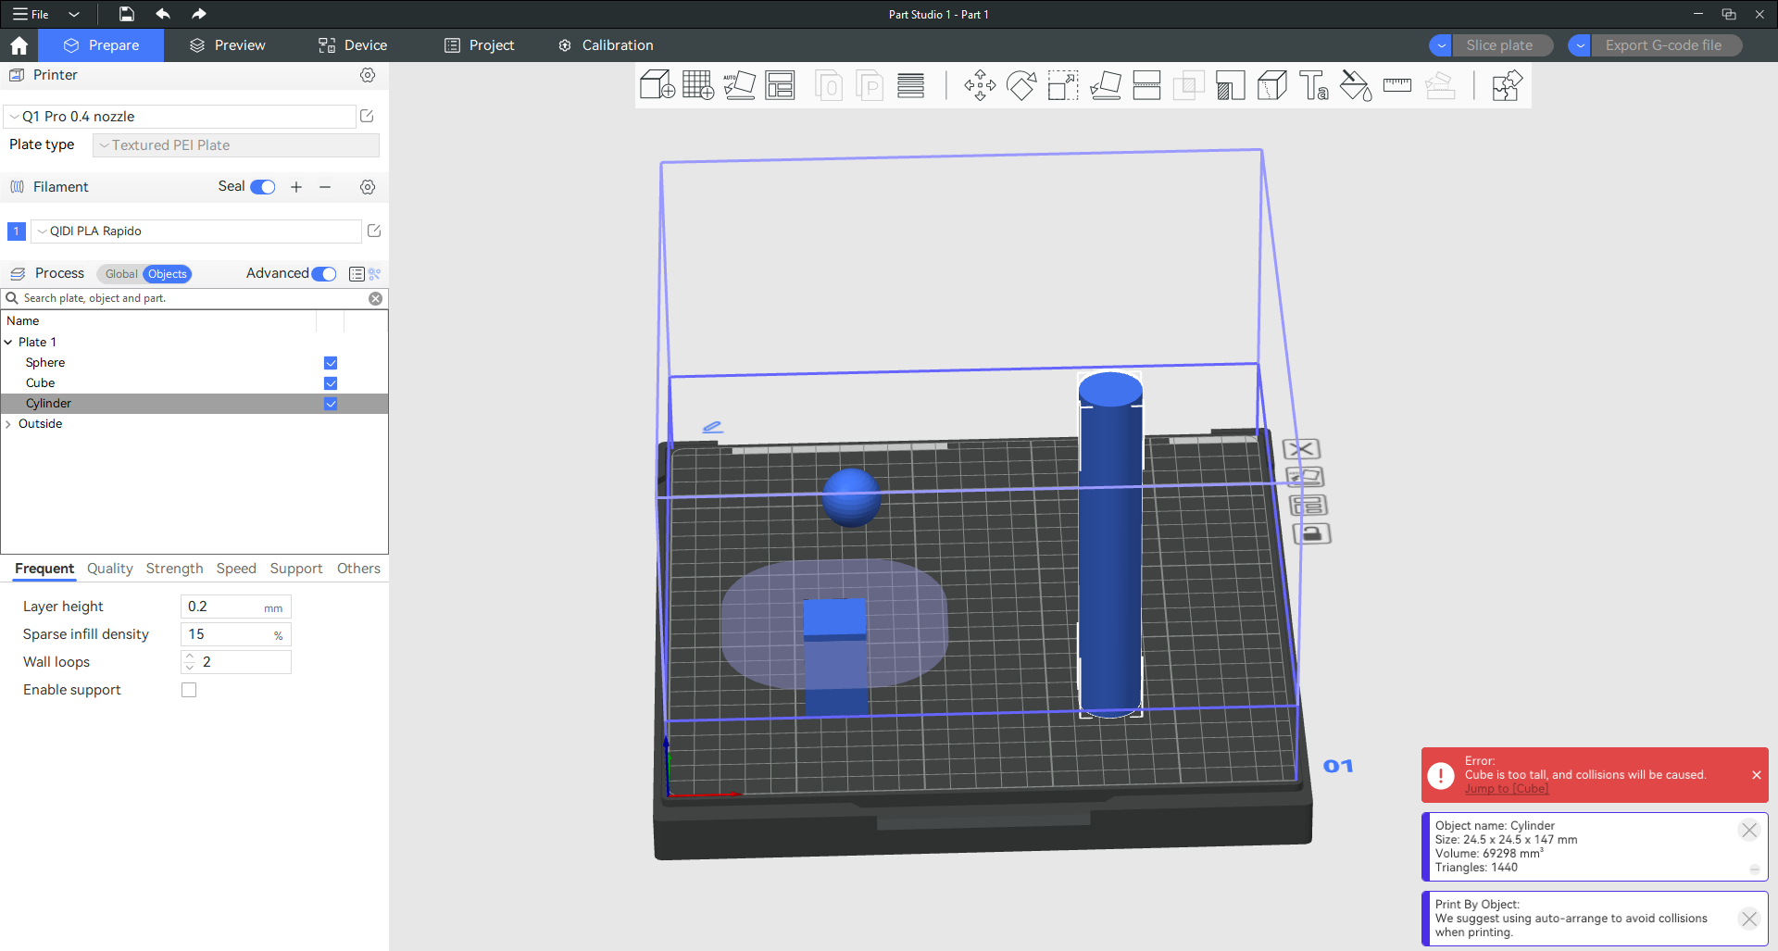Image resolution: width=1778 pixels, height=951 pixels.
Task: Click the Add object cube icon
Action: point(657,85)
